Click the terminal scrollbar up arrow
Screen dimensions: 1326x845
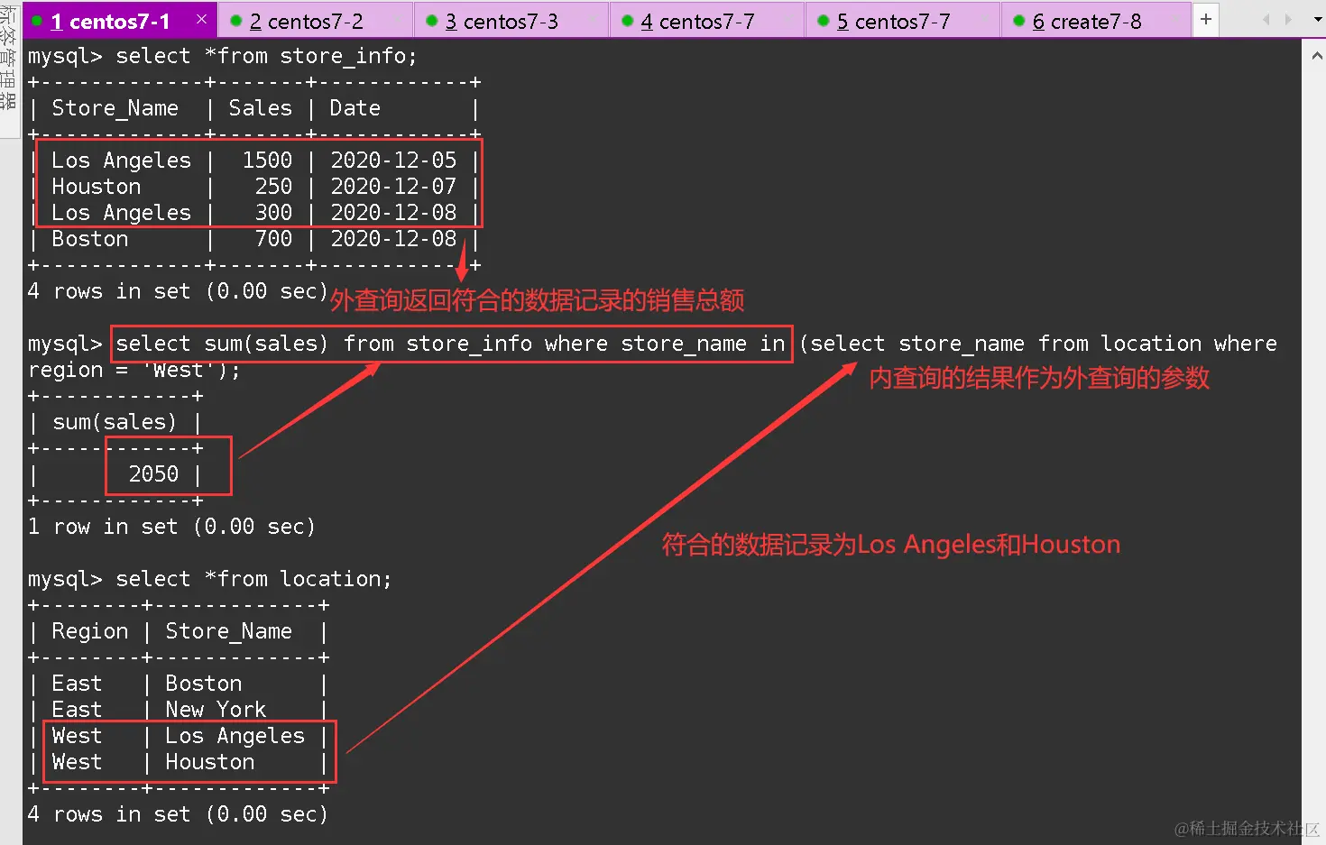[x=1316, y=56]
